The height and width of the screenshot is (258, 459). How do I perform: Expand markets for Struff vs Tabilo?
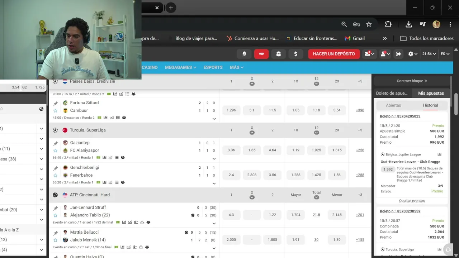click(214, 224)
